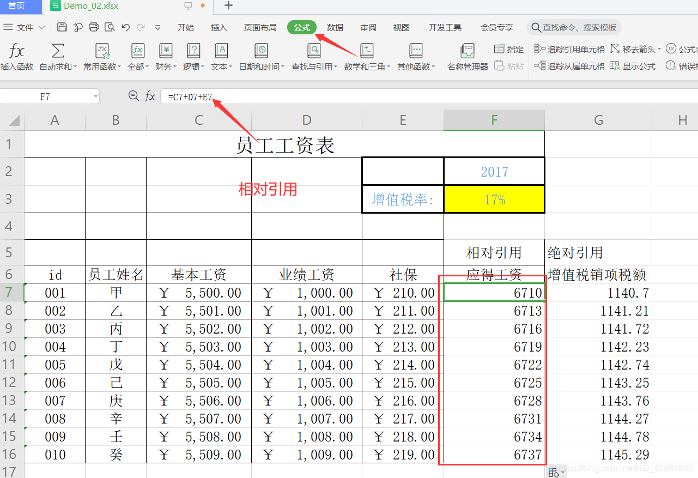Click the cell ￥219.00
The height and width of the screenshot is (478, 698).
(x=403, y=455)
